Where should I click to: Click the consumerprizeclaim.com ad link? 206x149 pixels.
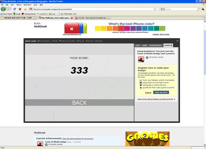(x=72, y=34)
